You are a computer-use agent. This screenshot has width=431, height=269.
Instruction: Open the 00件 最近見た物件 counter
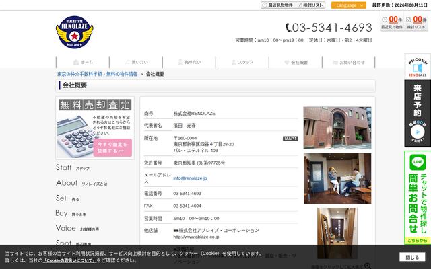click(x=392, y=22)
